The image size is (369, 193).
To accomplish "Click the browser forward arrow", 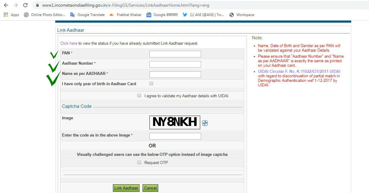I will tap(16, 5).
